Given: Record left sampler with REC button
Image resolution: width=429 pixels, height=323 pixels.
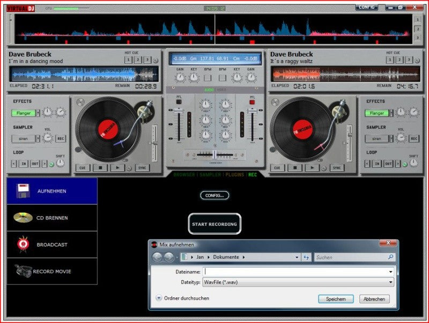Looking at the screenshot, I should tap(61, 139).
